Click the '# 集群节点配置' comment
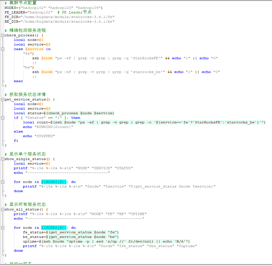The image size is (272, 266). (x=21, y=3)
